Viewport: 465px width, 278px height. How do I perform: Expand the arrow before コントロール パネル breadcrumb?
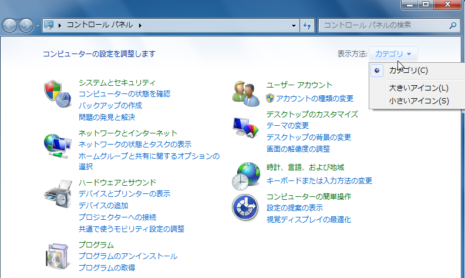[x=60, y=25]
